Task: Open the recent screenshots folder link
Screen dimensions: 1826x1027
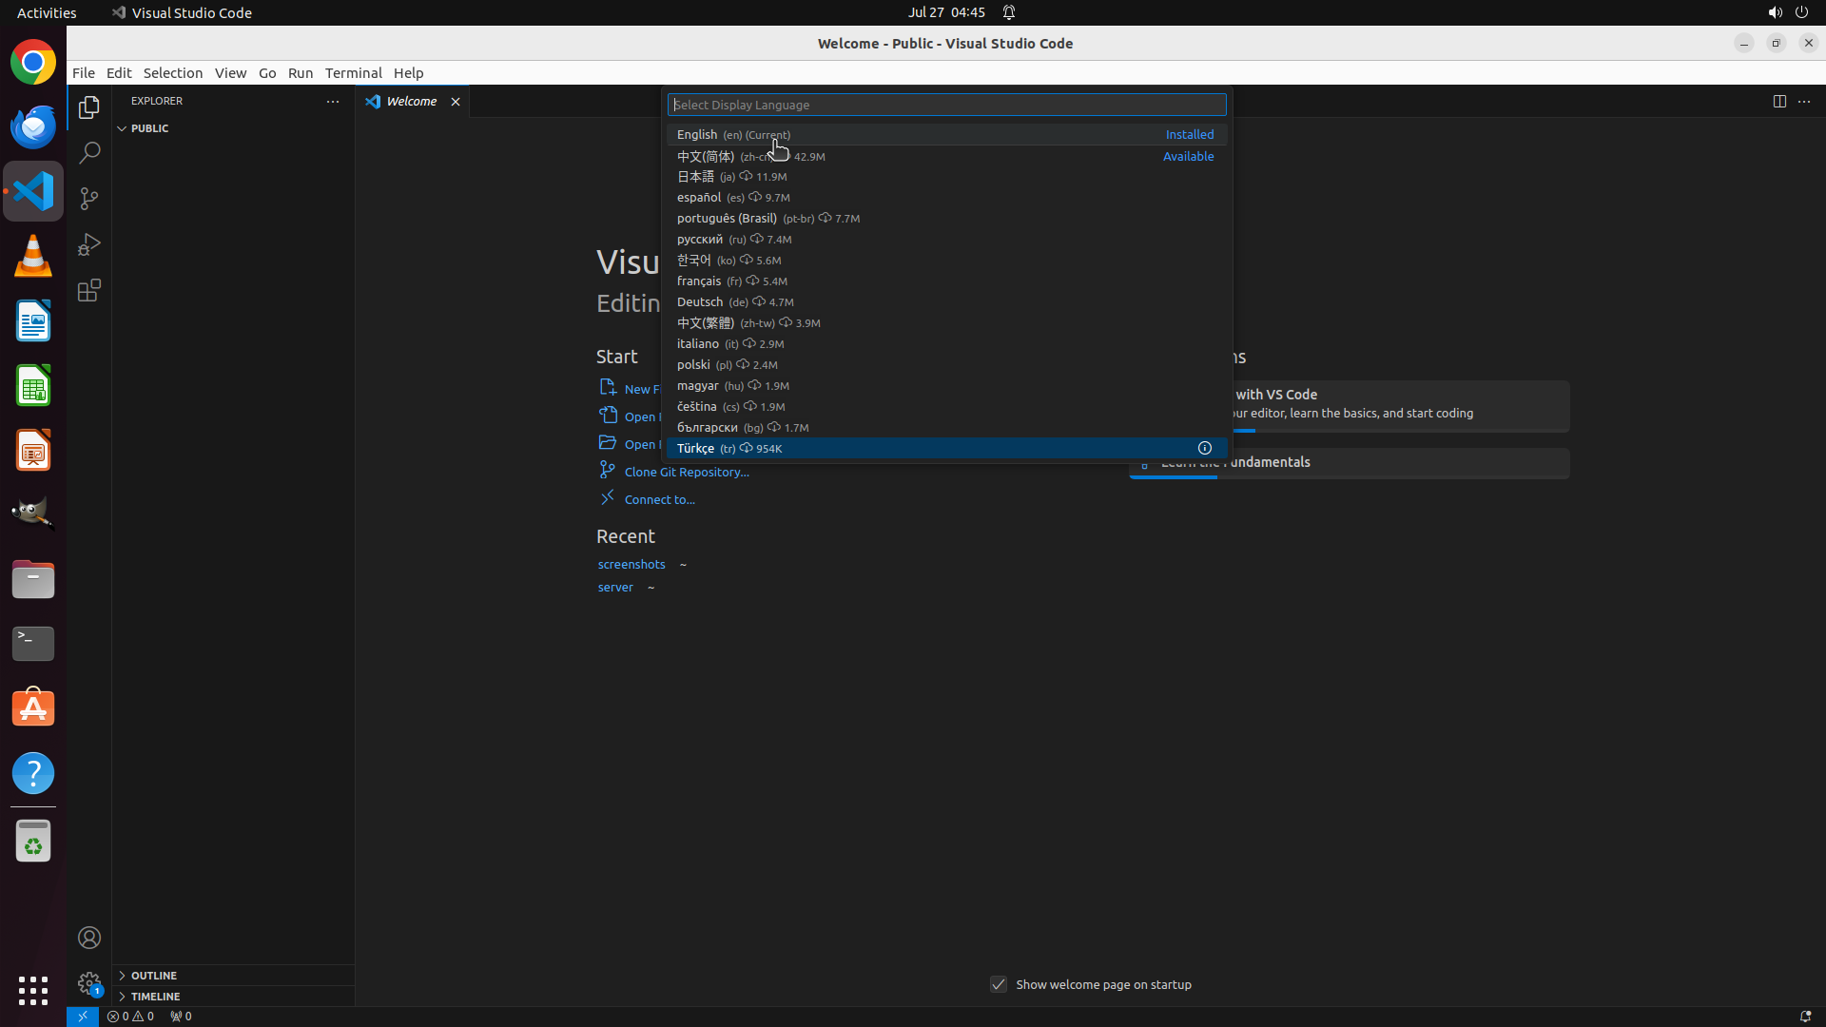Action: 631,565
